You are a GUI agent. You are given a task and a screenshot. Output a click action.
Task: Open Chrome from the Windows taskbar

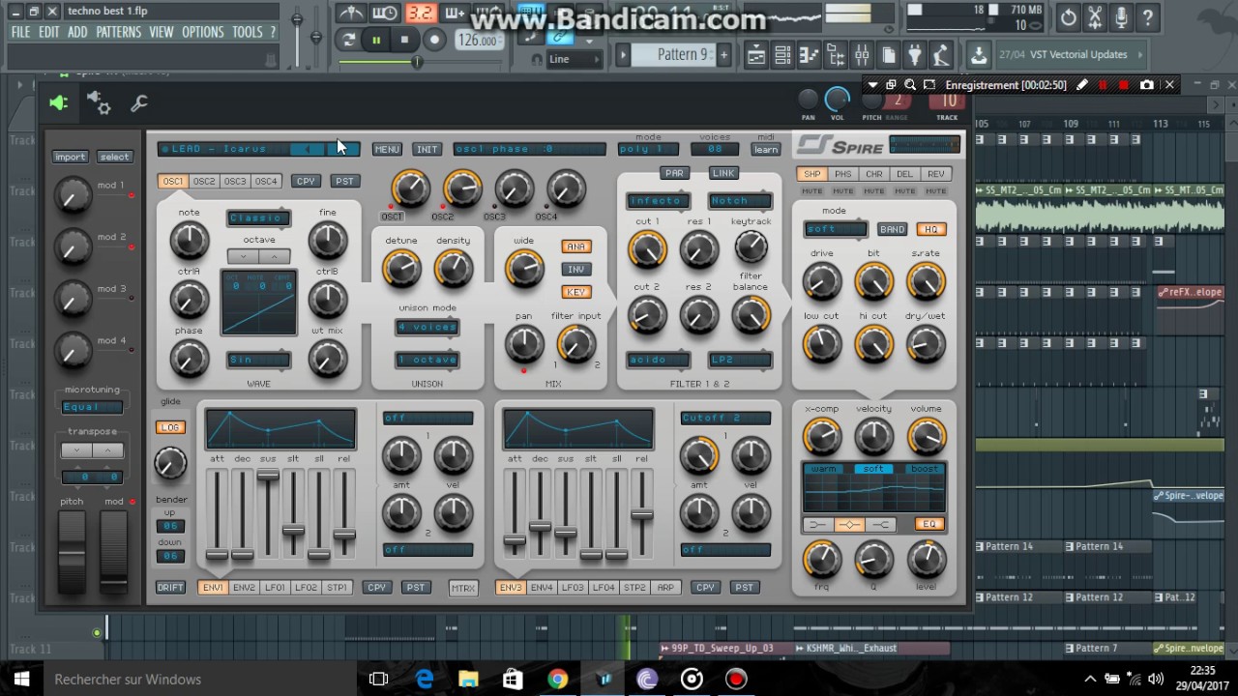[x=557, y=679]
